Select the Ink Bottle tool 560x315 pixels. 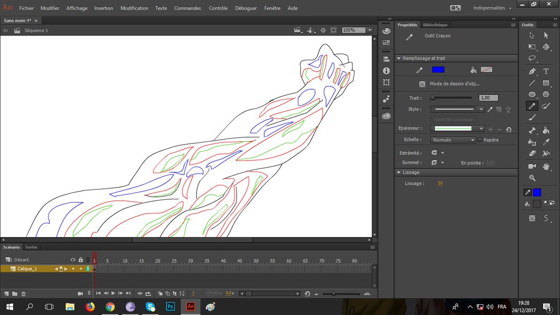coord(532,142)
